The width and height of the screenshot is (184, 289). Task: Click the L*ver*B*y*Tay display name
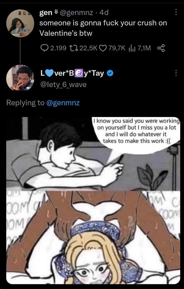(x=72, y=74)
